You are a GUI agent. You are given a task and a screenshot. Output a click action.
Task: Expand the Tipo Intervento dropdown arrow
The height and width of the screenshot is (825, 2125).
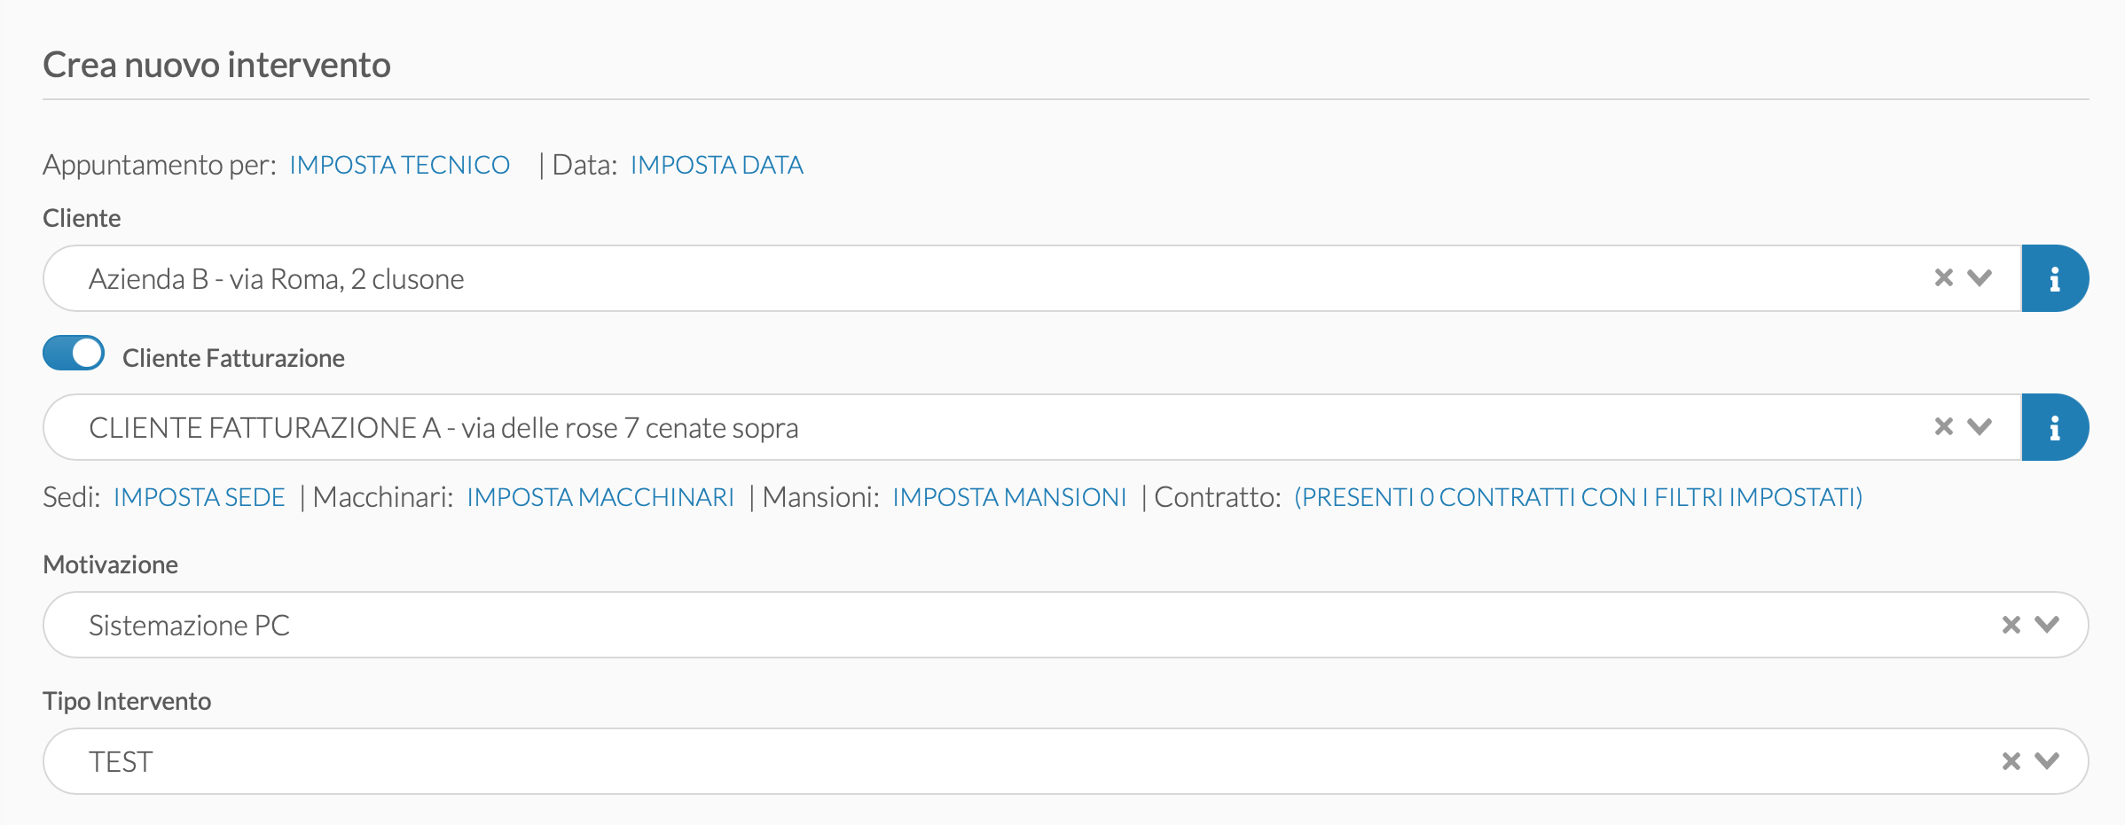[2047, 761]
